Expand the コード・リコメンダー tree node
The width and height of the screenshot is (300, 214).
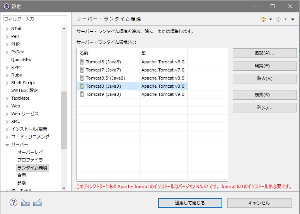tap(7, 137)
